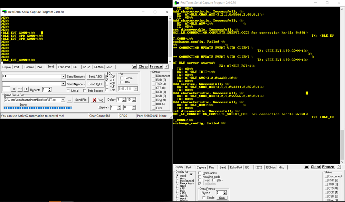The height and width of the screenshot is (202, 345).
Task: Click Freeze button in left window
Action: click(156, 66)
